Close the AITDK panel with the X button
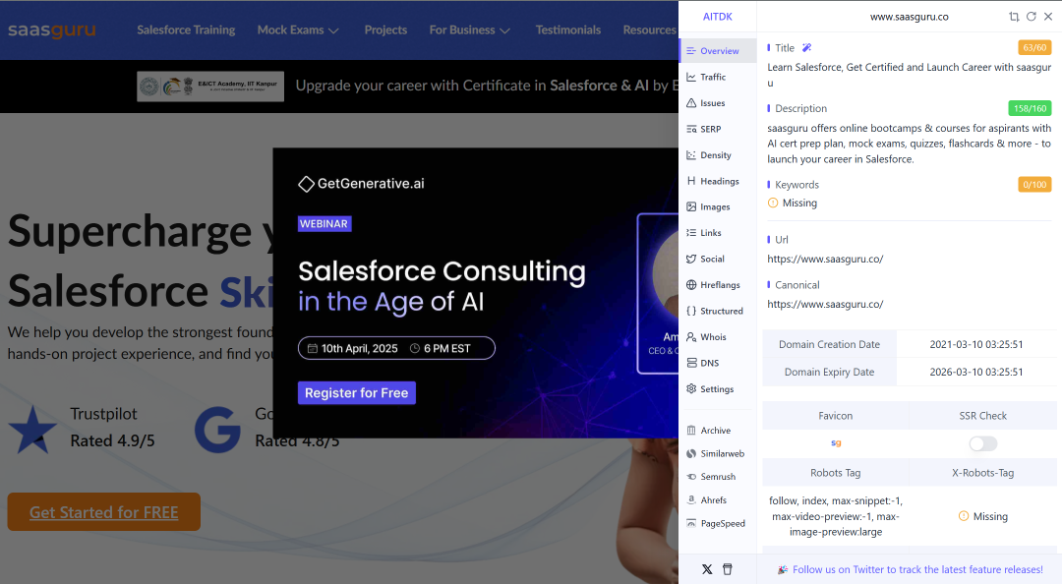Image resolution: width=1062 pixels, height=584 pixels. click(1048, 17)
